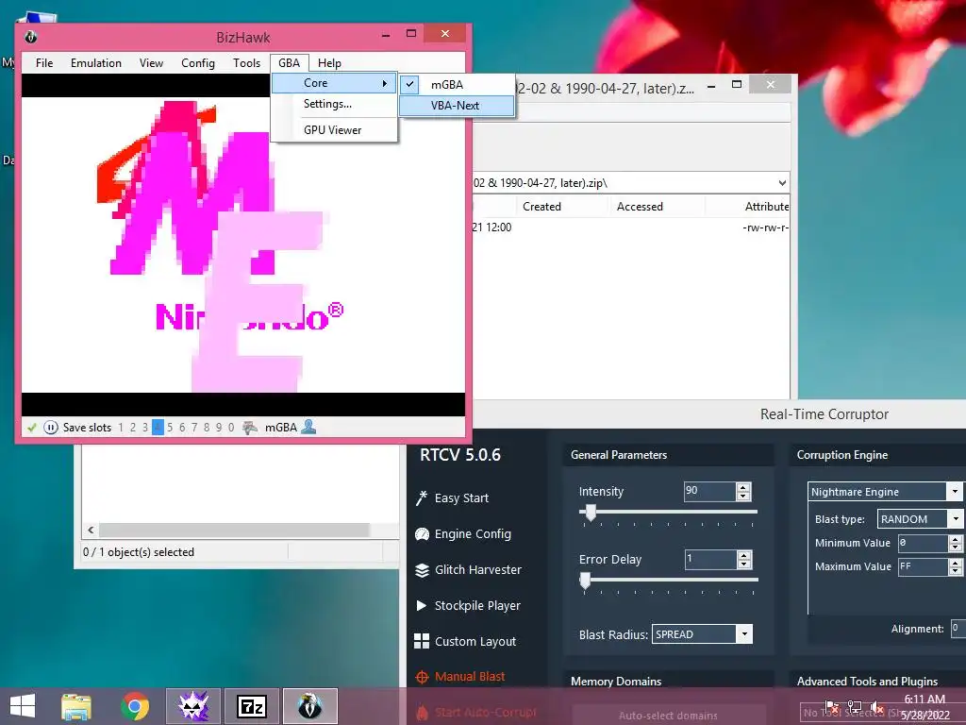
Task: Open the Emulation menu
Action: [x=96, y=63]
